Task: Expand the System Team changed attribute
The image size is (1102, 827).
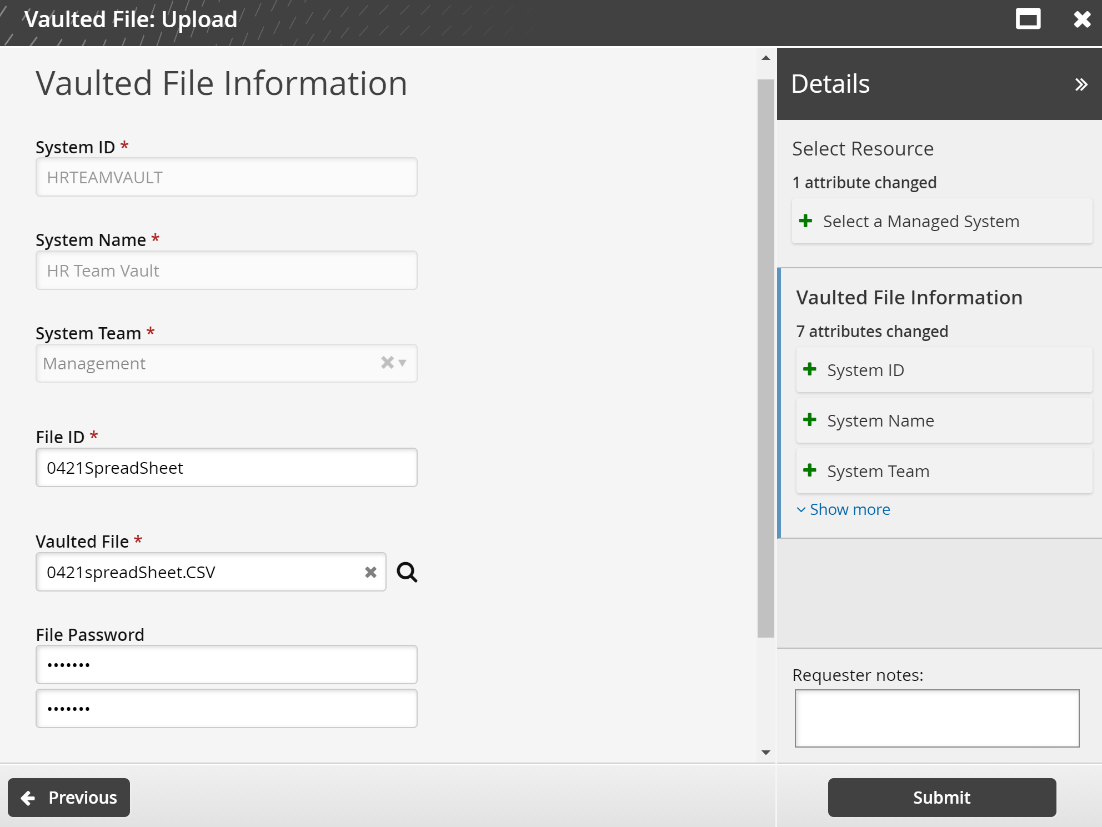Action: pos(810,470)
